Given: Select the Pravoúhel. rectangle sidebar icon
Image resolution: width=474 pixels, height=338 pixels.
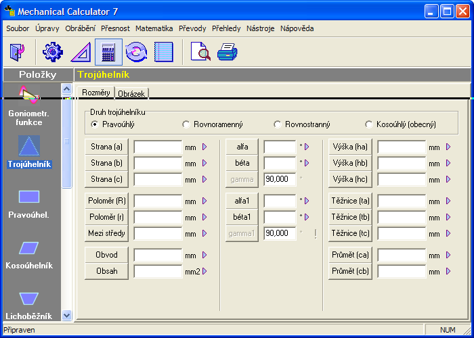Looking at the screenshot, I should [29, 197].
